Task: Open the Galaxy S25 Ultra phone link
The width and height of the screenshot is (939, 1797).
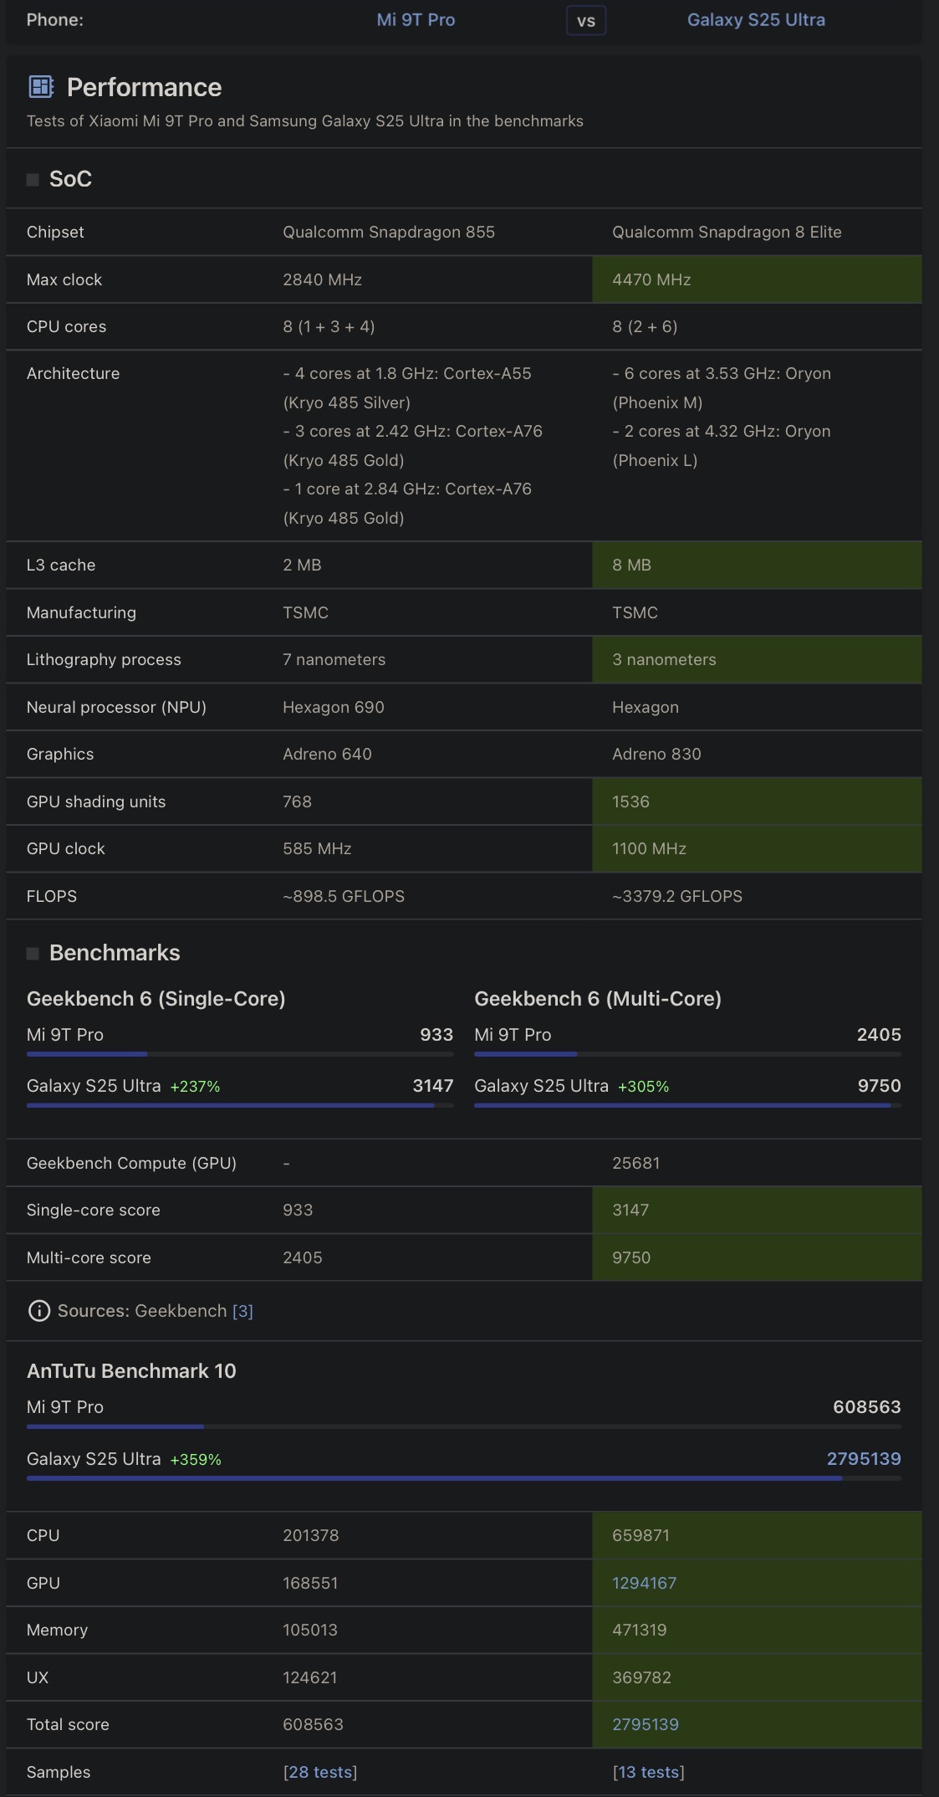Action: pos(756,20)
